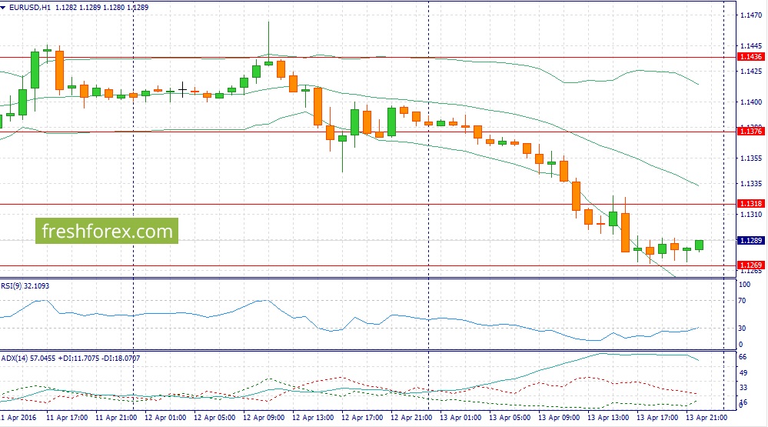Click the 1.1269 red price level tag
This screenshot has height=427, width=768.
(x=750, y=265)
